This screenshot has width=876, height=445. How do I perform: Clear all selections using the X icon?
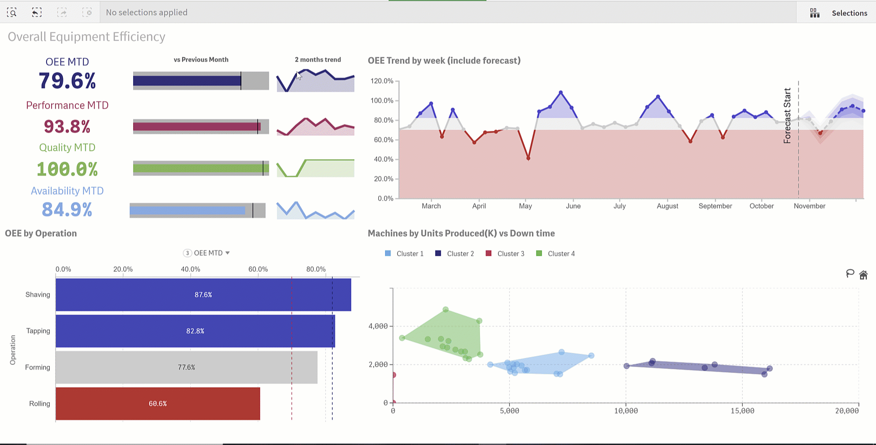pyautogui.click(x=87, y=12)
